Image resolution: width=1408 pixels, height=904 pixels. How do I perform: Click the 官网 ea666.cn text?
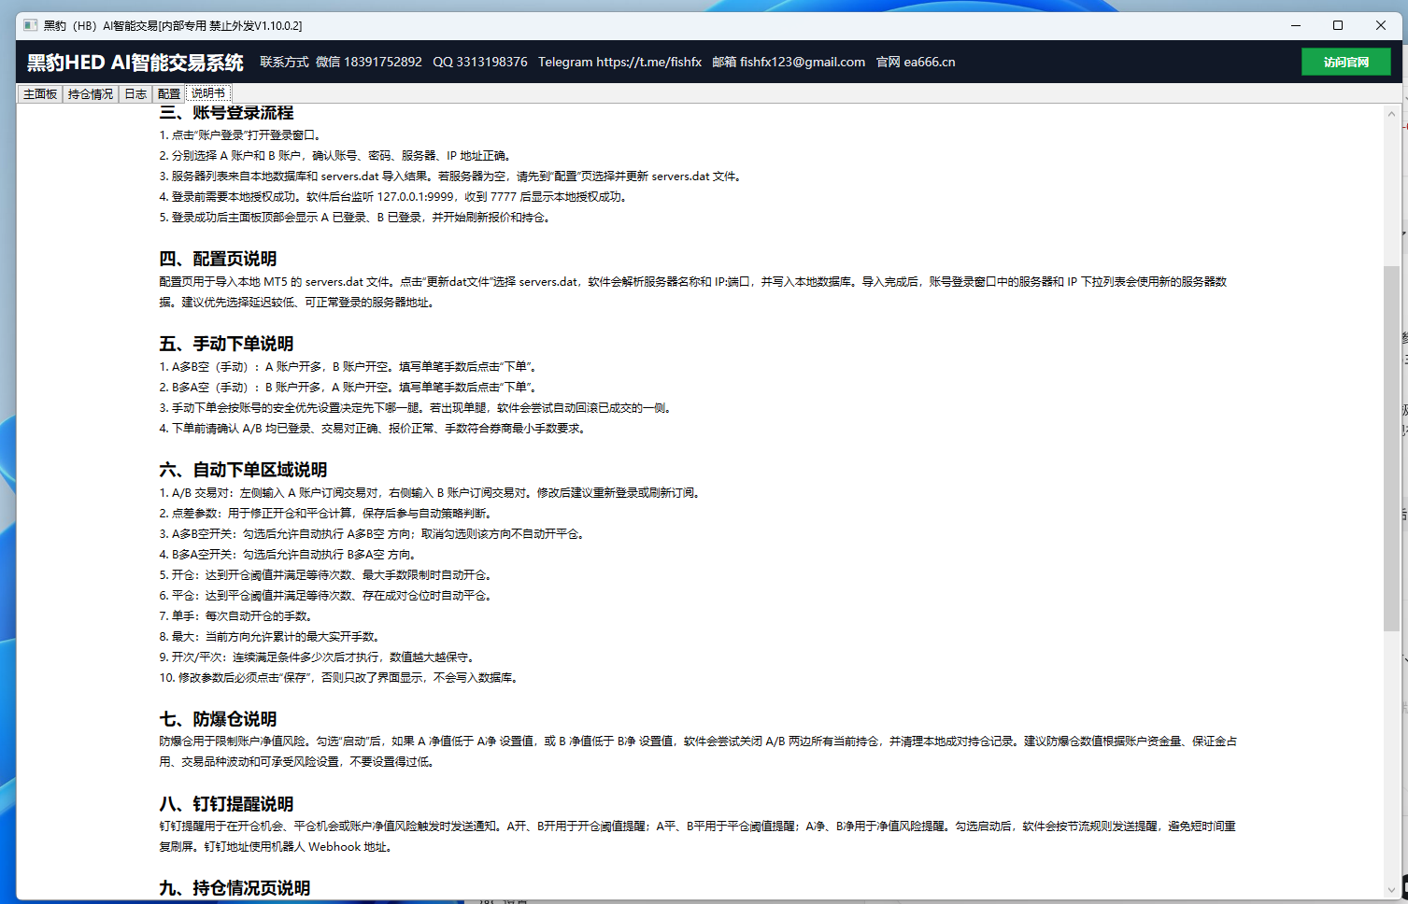pyautogui.click(x=916, y=62)
